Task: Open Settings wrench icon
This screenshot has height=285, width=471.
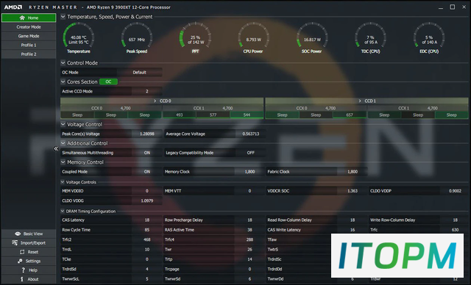Action: (x=20, y=261)
